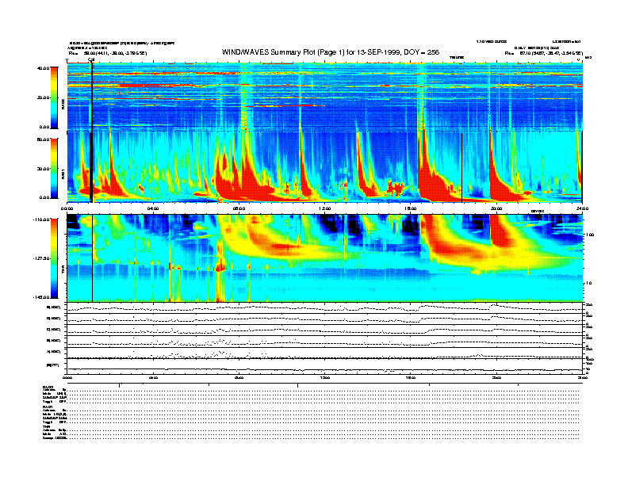Click the RAD2 heading in the bottom status block

(x=48, y=387)
